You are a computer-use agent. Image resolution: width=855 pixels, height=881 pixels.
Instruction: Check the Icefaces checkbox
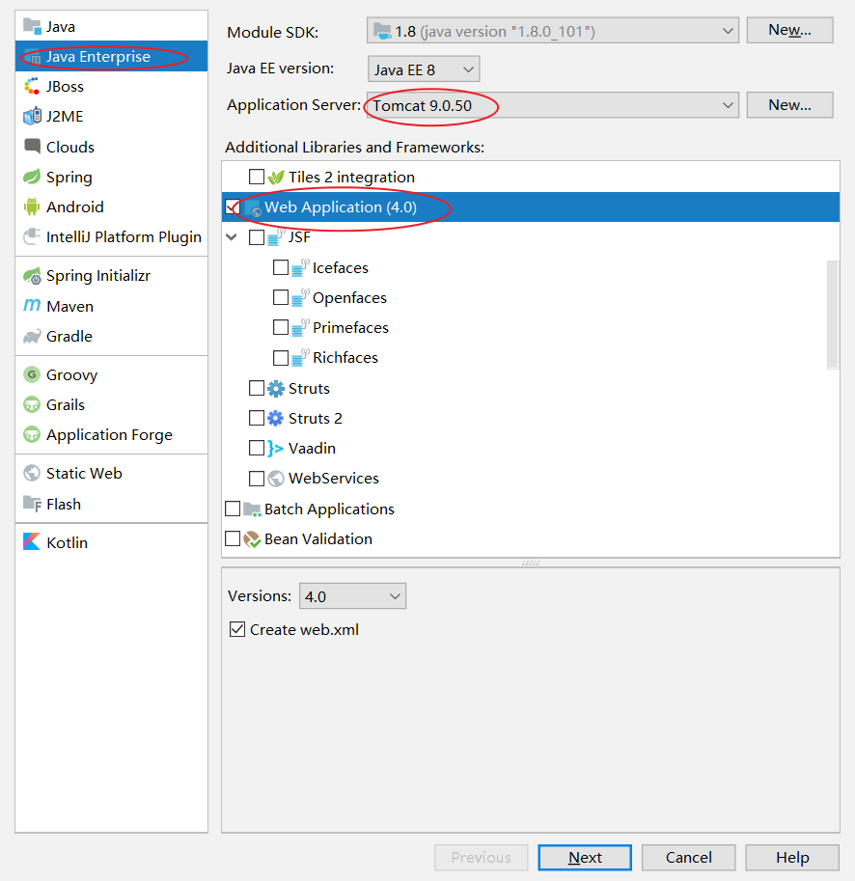coord(280,267)
